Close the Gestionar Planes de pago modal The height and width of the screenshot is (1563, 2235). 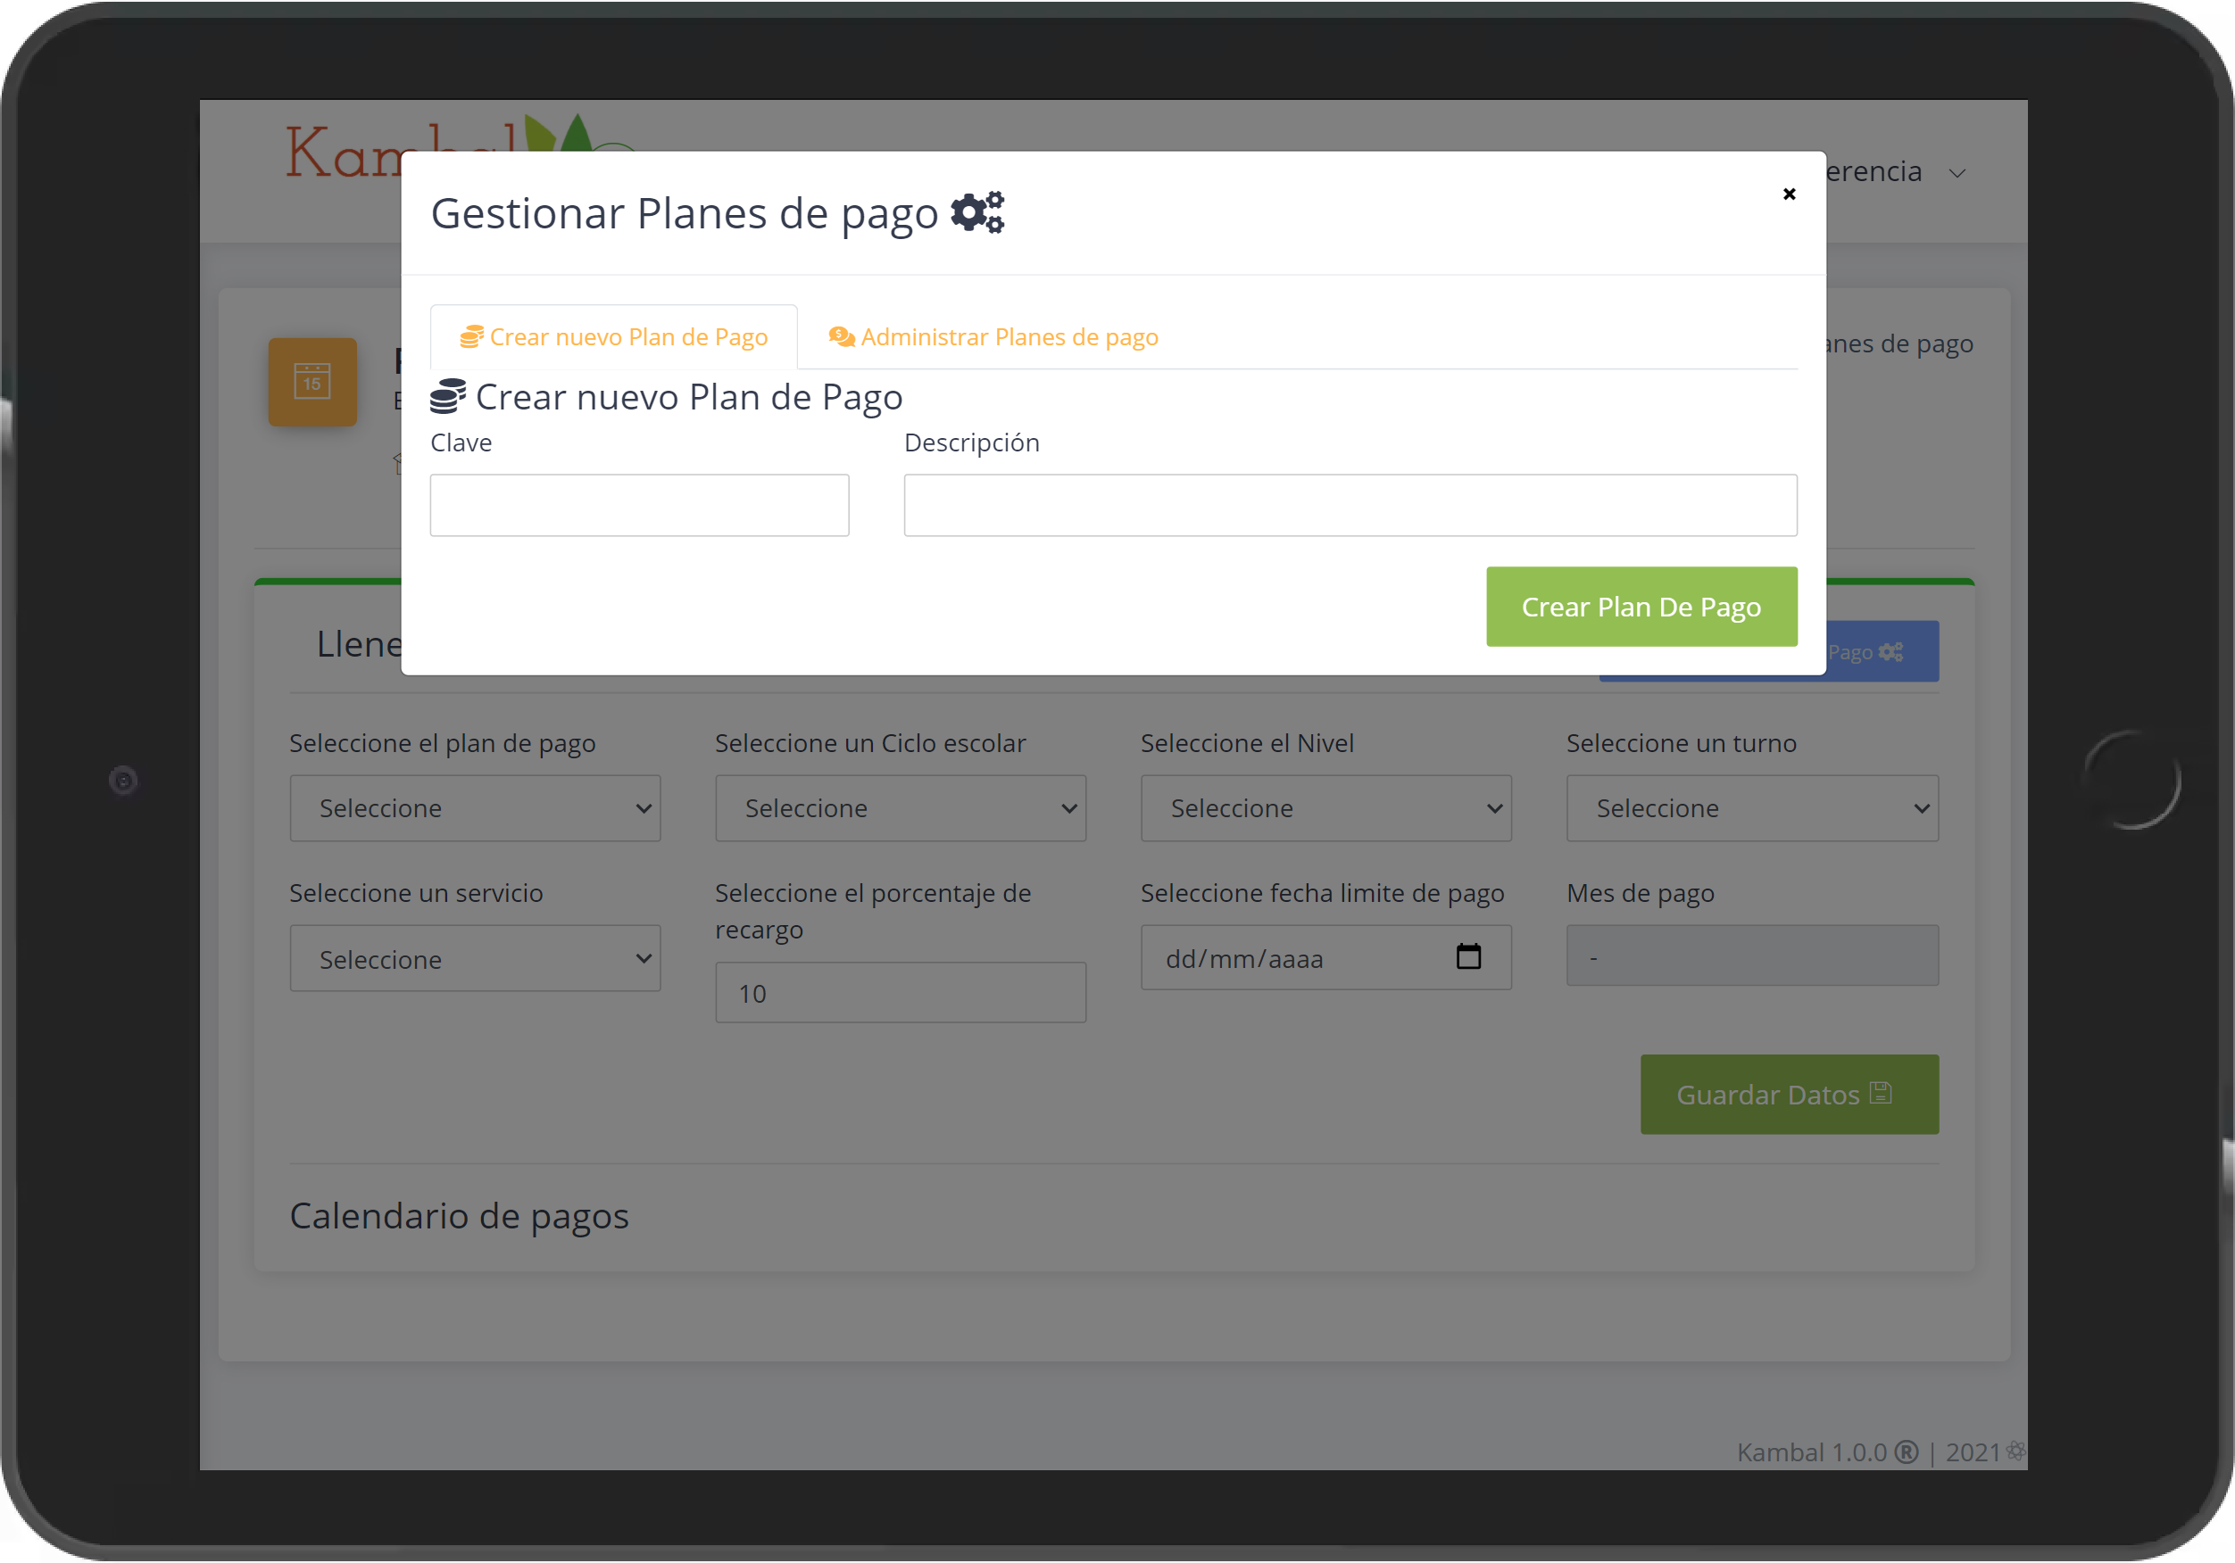1788,194
